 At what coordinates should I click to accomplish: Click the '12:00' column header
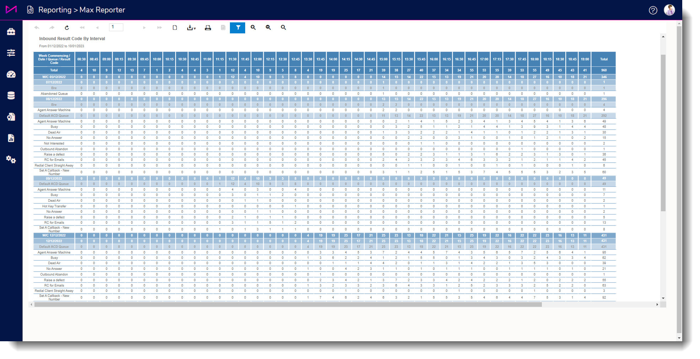pyautogui.click(x=258, y=59)
